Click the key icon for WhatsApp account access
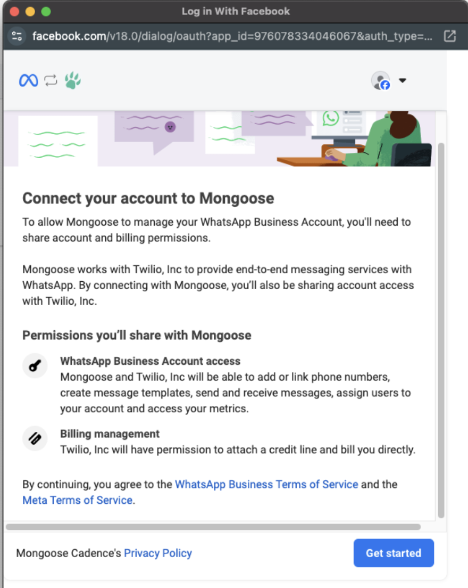Image resolution: width=468 pixels, height=588 pixels. [x=35, y=365]
